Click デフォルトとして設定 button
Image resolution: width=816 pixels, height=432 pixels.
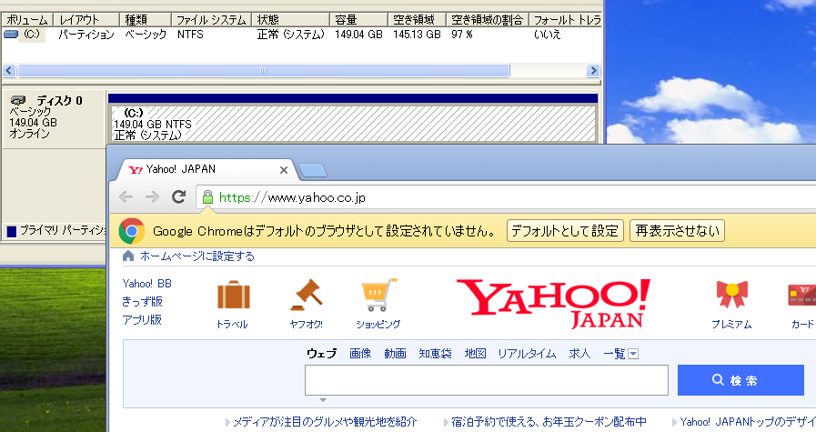pyautogui.click(x=565, y=231)
